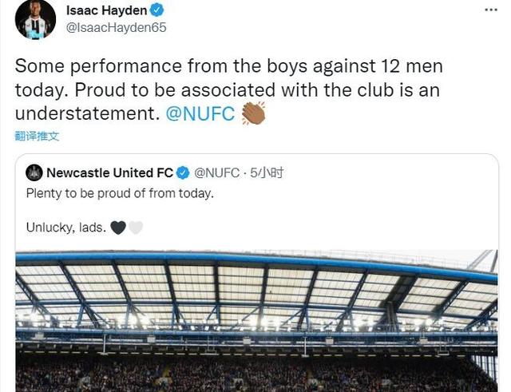Open the stadium stand photo

pyautogui.click(x=255, y=319)
